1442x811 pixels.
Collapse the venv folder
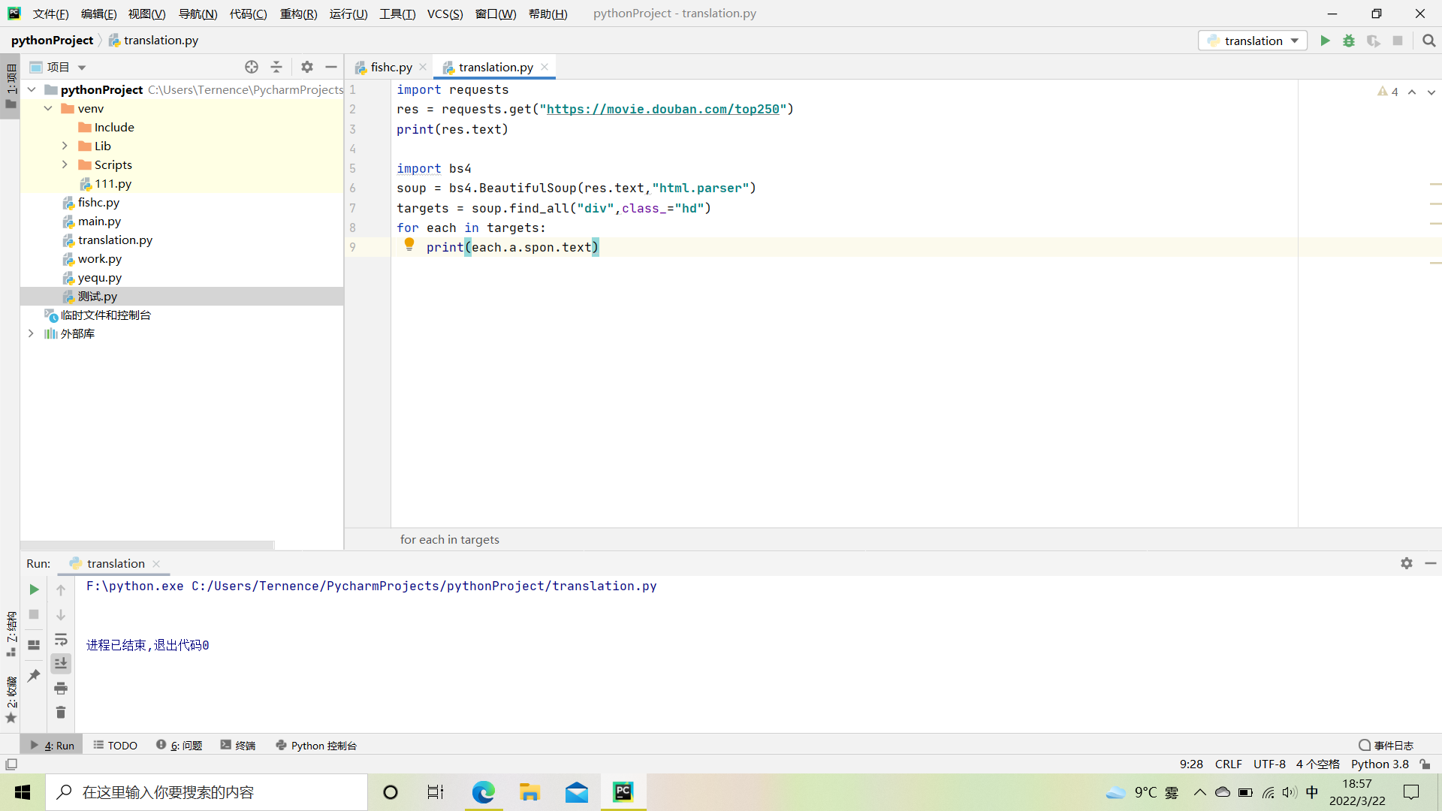tap(48, 108)
